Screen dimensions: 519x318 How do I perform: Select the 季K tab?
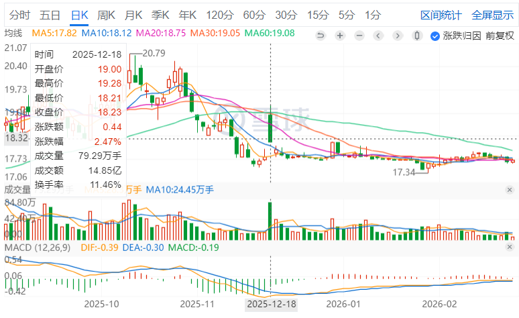coord(160,15)
